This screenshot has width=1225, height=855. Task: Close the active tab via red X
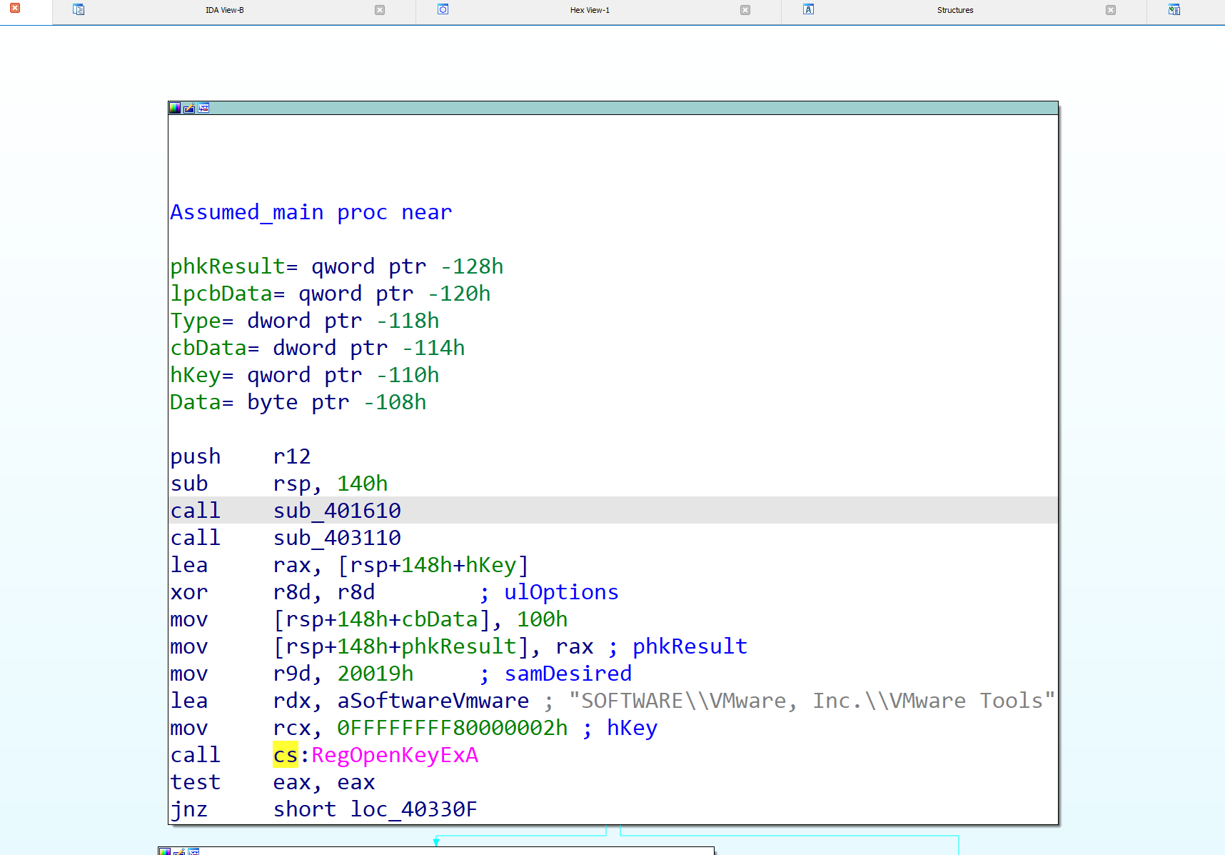tap(14, 8)
